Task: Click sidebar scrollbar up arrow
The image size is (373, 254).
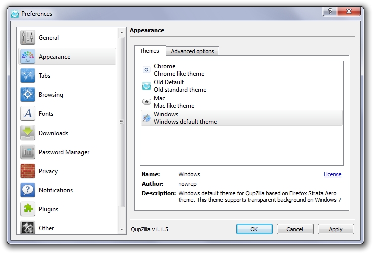Action: pos(122,32)
